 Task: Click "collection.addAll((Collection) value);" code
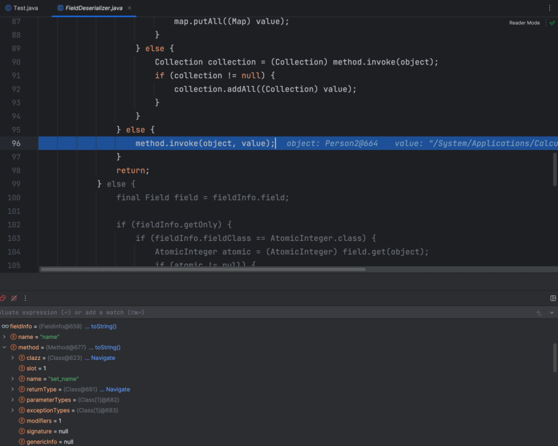tap(265, 89)
